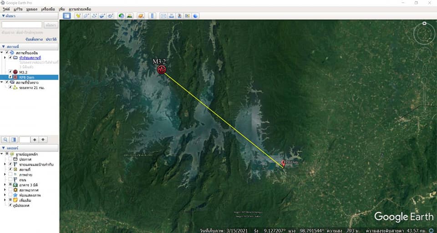Click the Add Placemark pin icon
437x233 pixels.
[78, 16]
